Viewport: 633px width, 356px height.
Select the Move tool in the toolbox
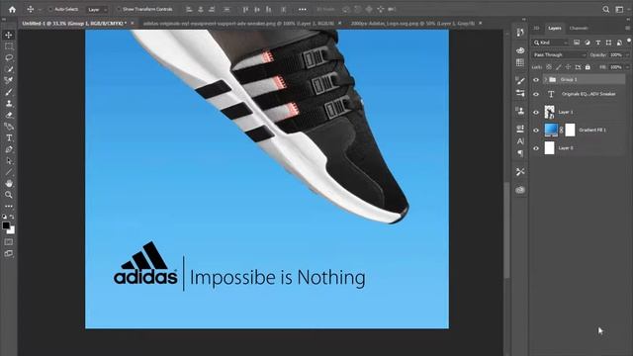(9, 36)
